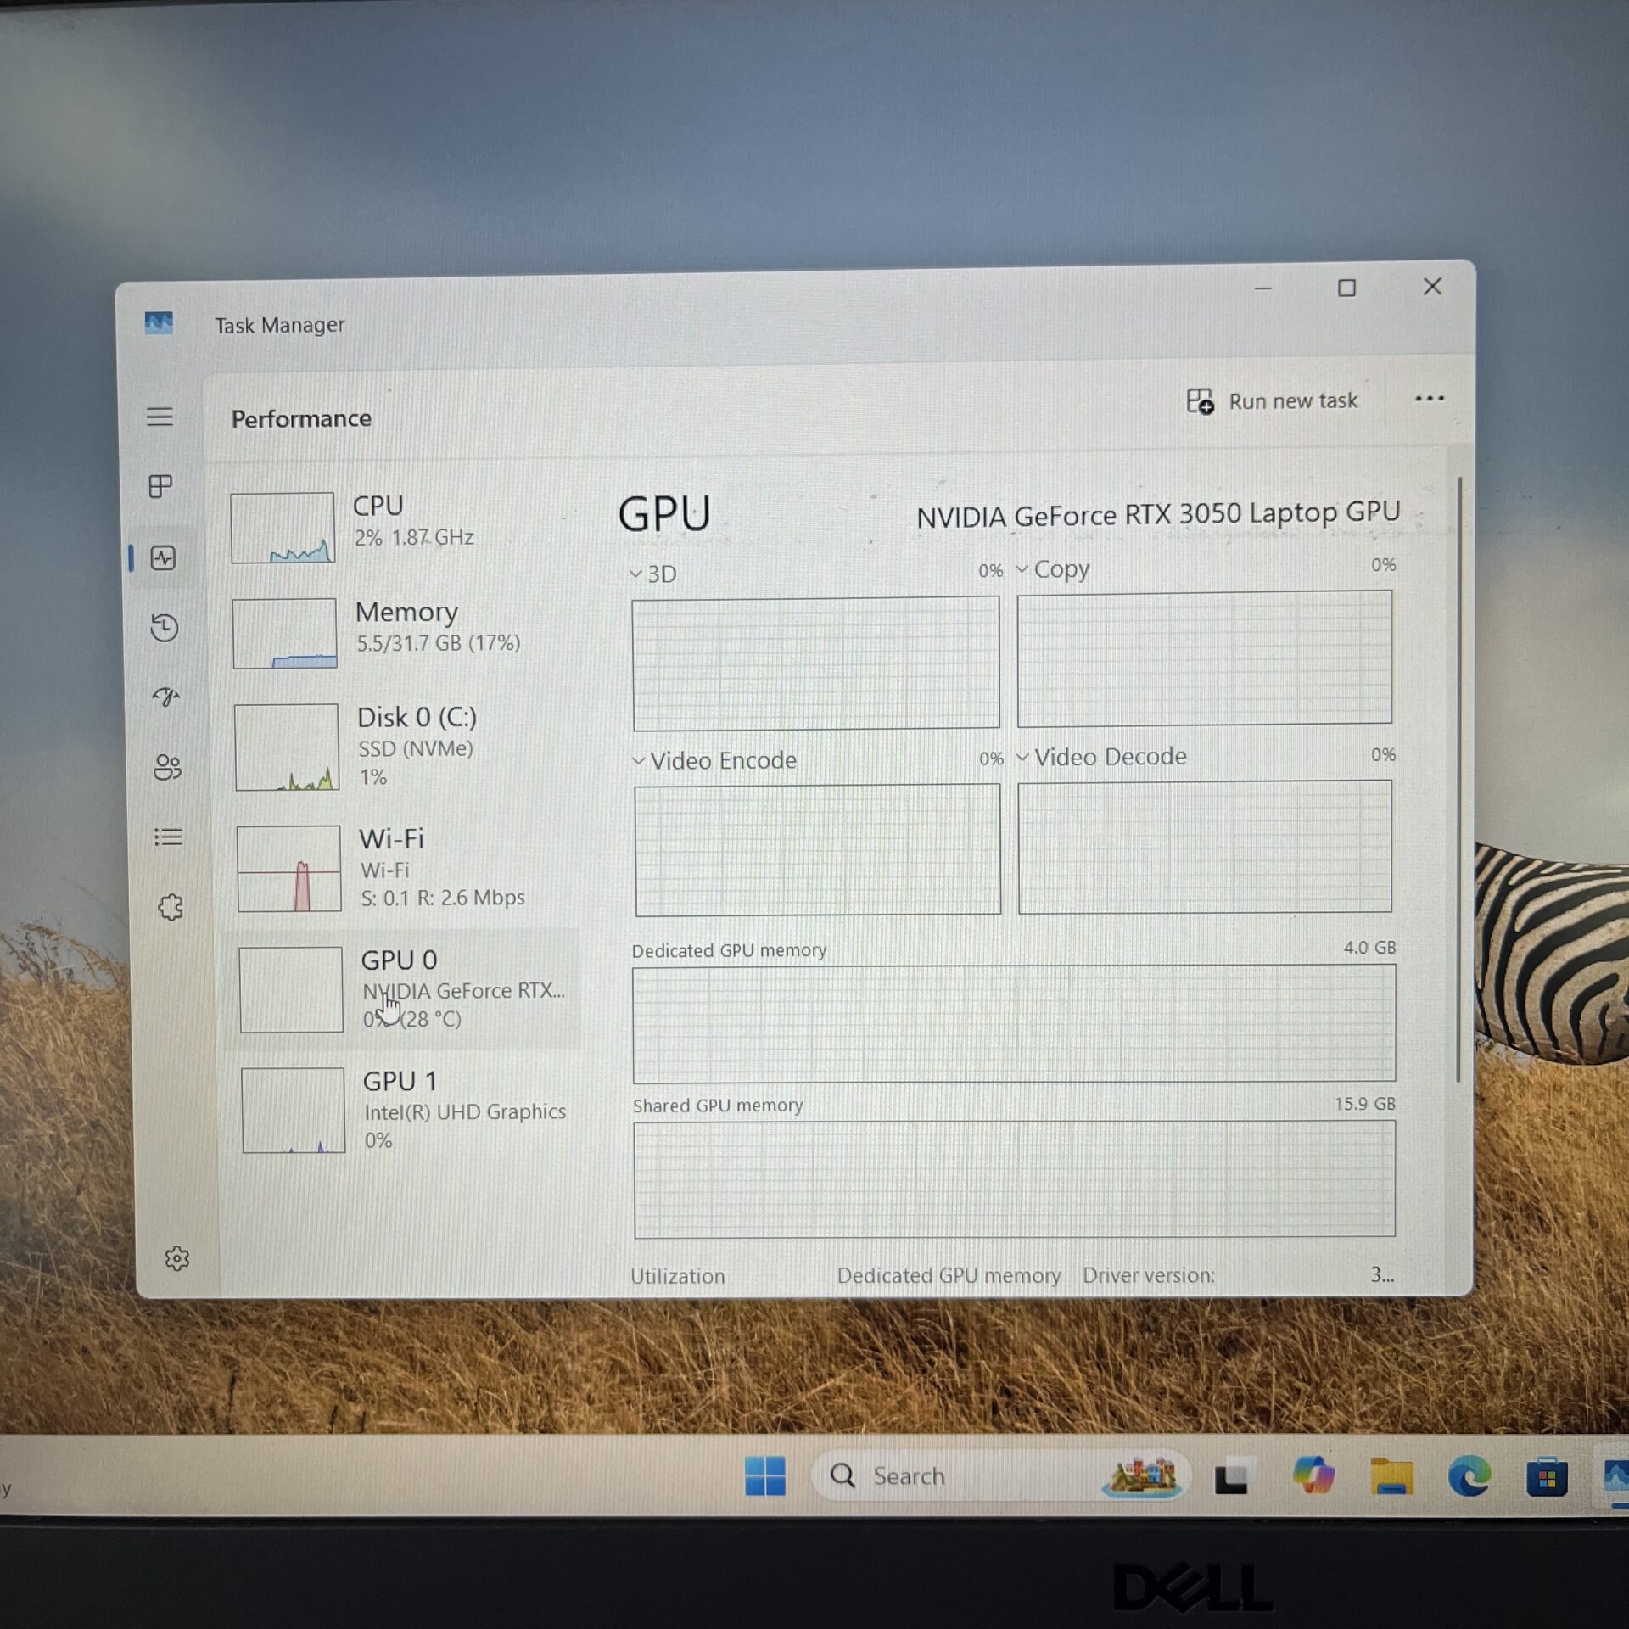Click the 'Driver version:' label
The width and height of the screenshot is (1629, 1629).
click(x=1148, y=1275)
